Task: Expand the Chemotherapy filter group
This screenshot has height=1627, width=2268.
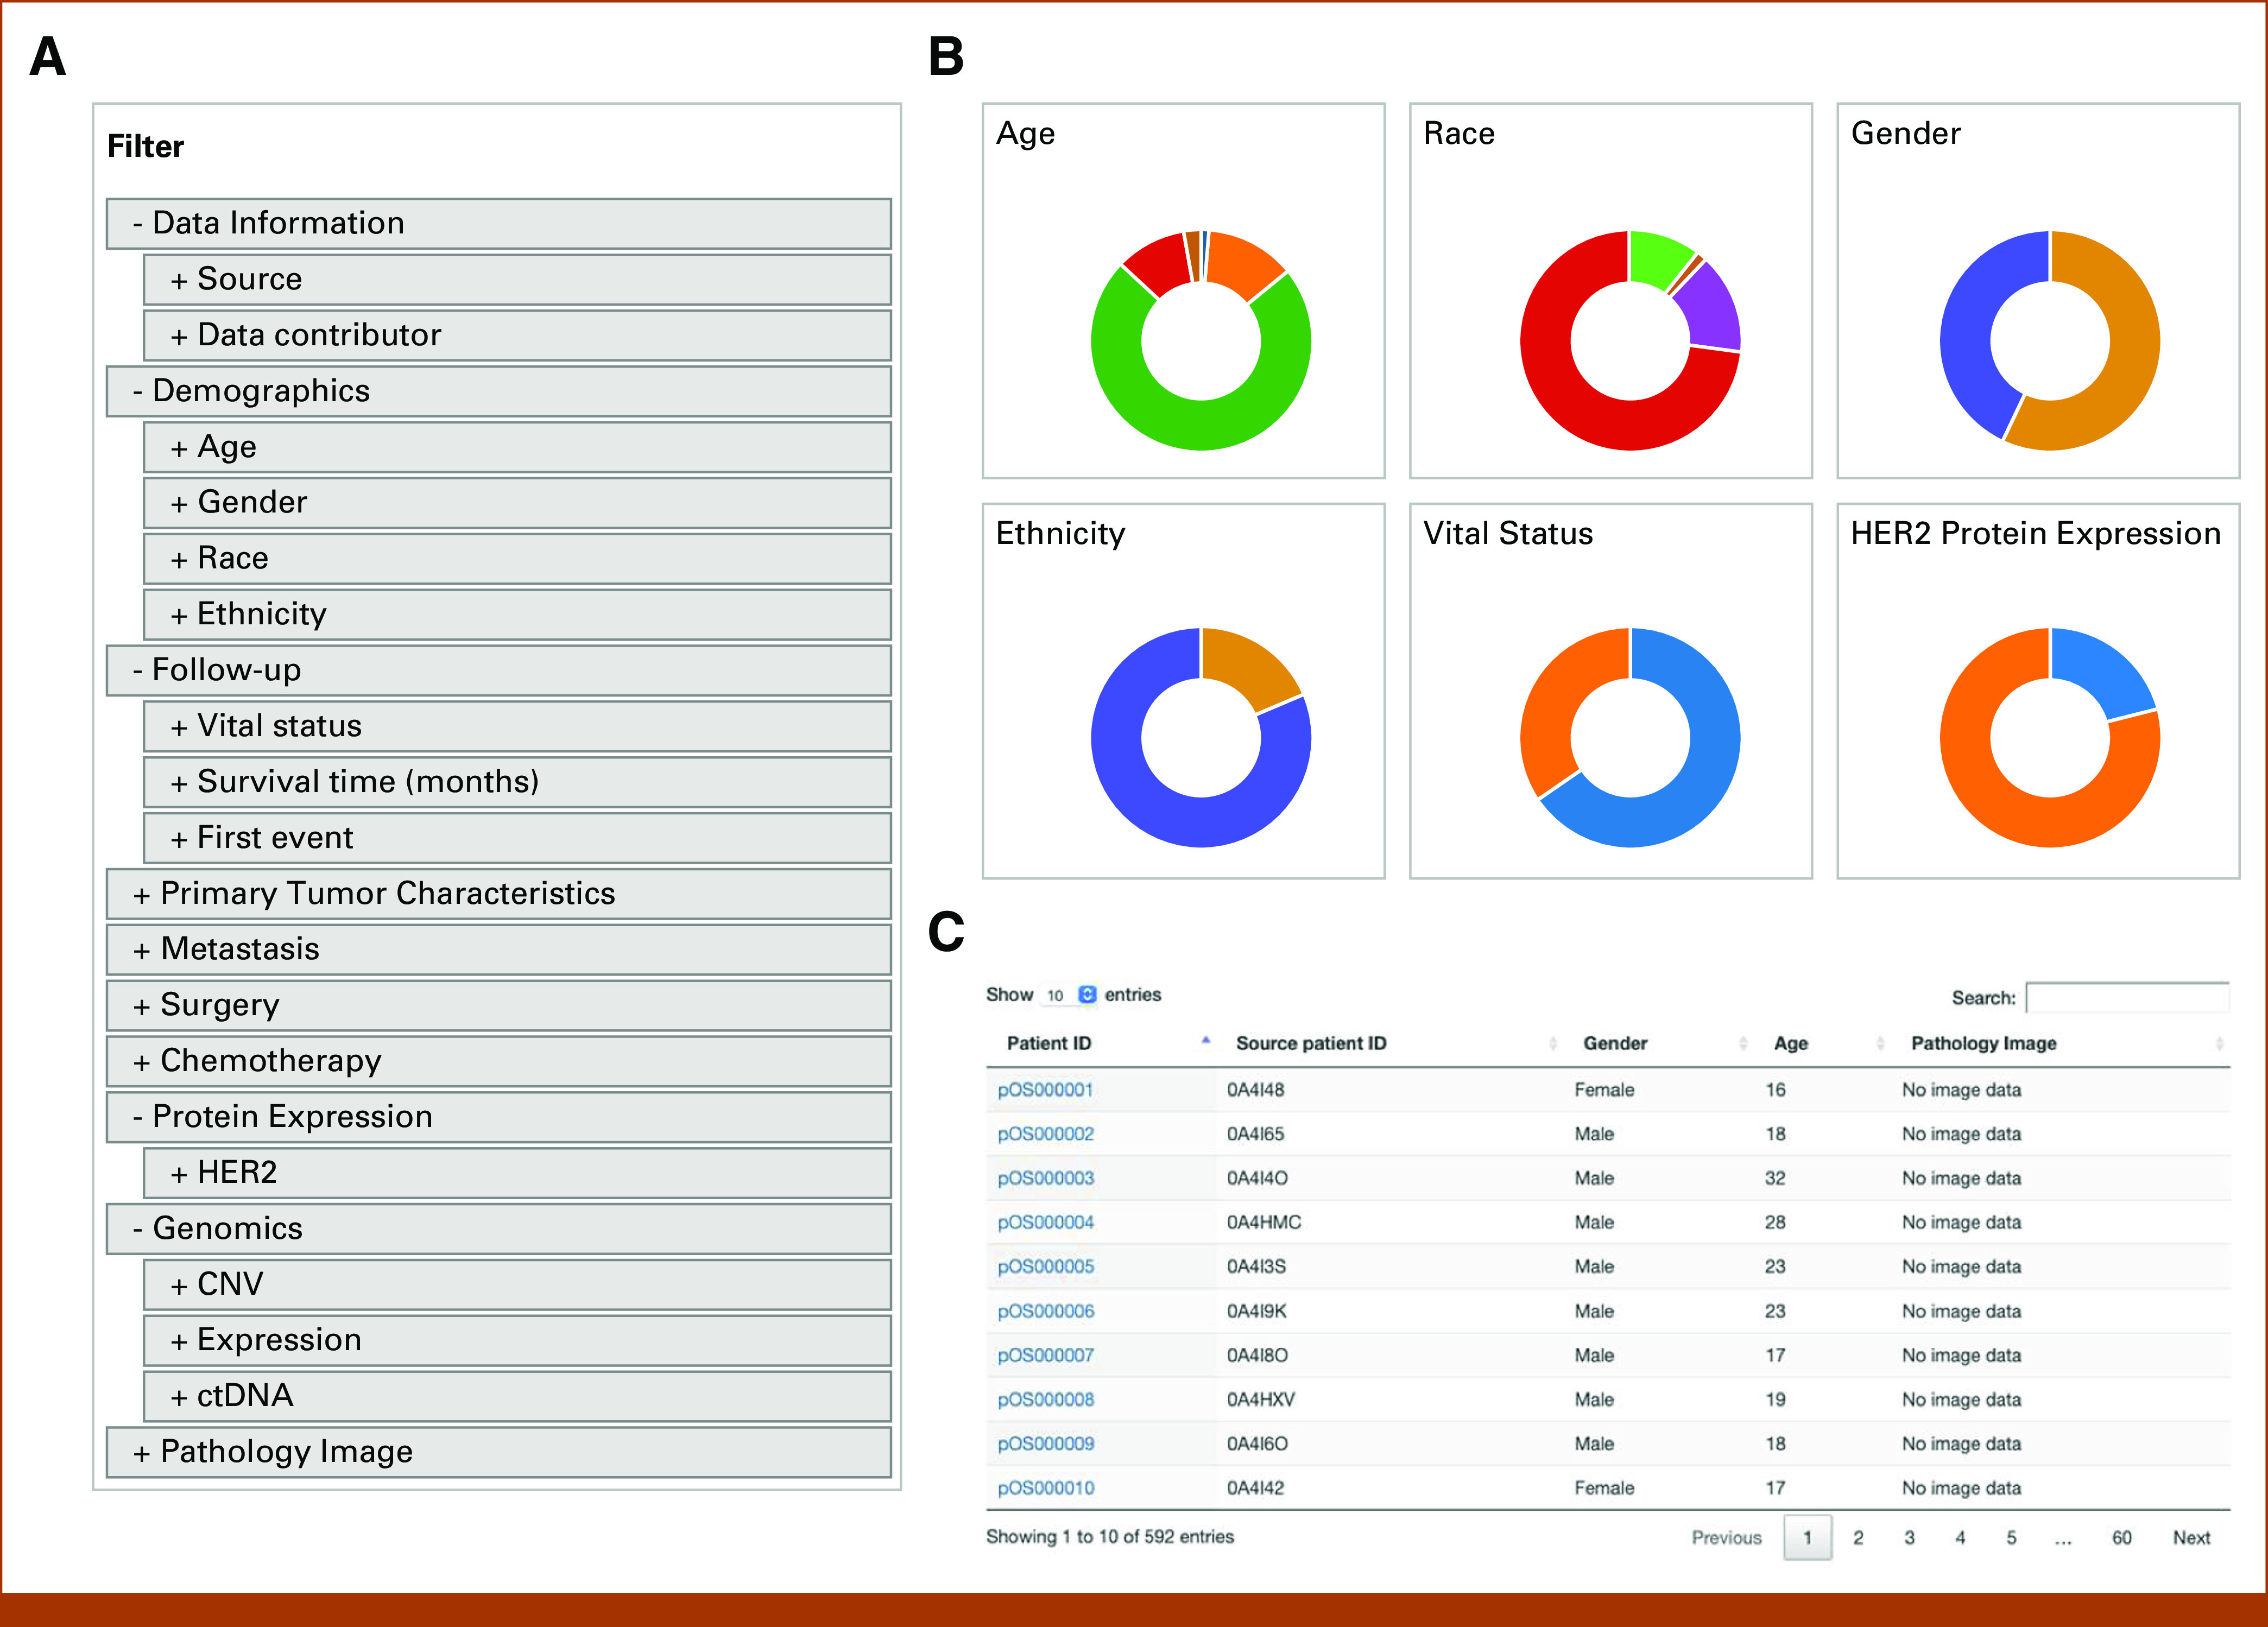Action: [x=498, y=1061]
